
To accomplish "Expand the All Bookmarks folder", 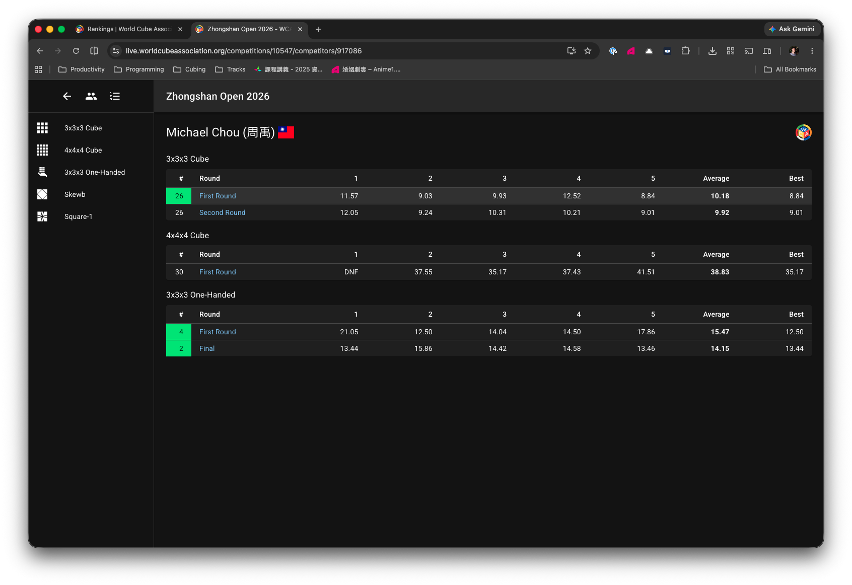I will 790,69.
